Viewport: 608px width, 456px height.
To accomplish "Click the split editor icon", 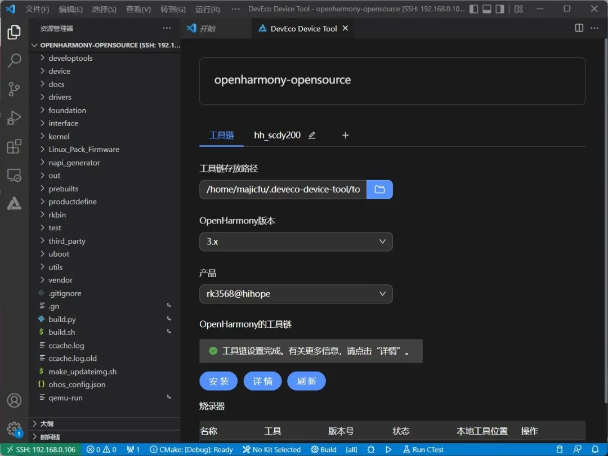I will click(x=579, y=28).
